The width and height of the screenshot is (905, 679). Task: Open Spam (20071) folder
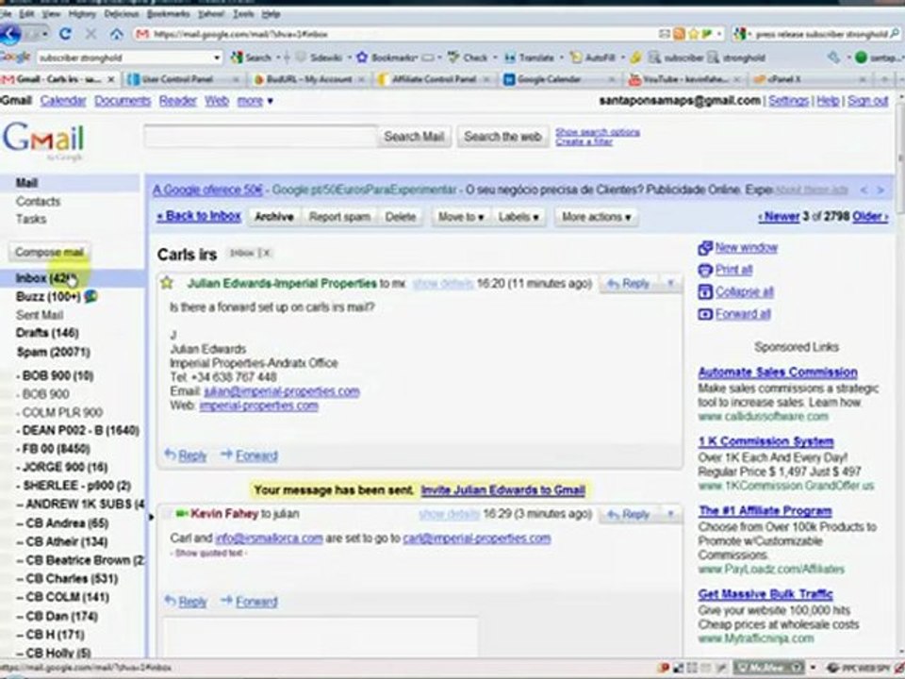[53, 352]
